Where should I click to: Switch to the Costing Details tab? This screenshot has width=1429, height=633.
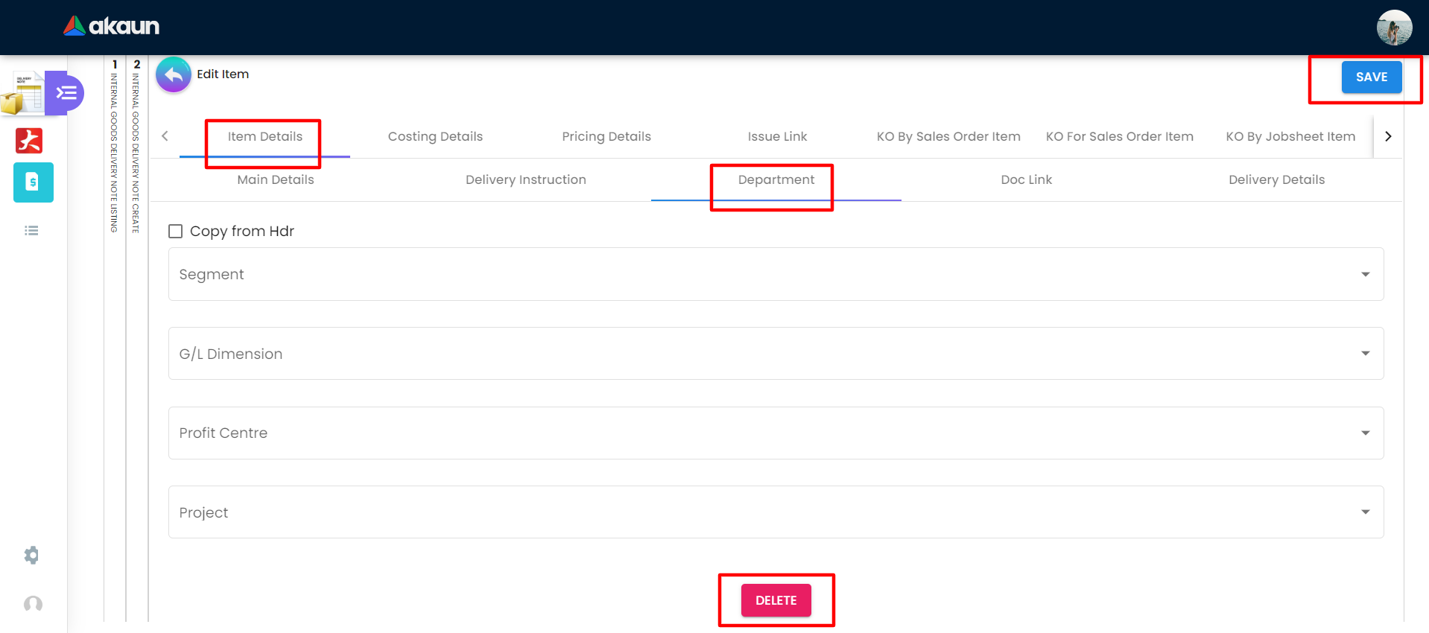pyautogui.click(x=435, y=137)
